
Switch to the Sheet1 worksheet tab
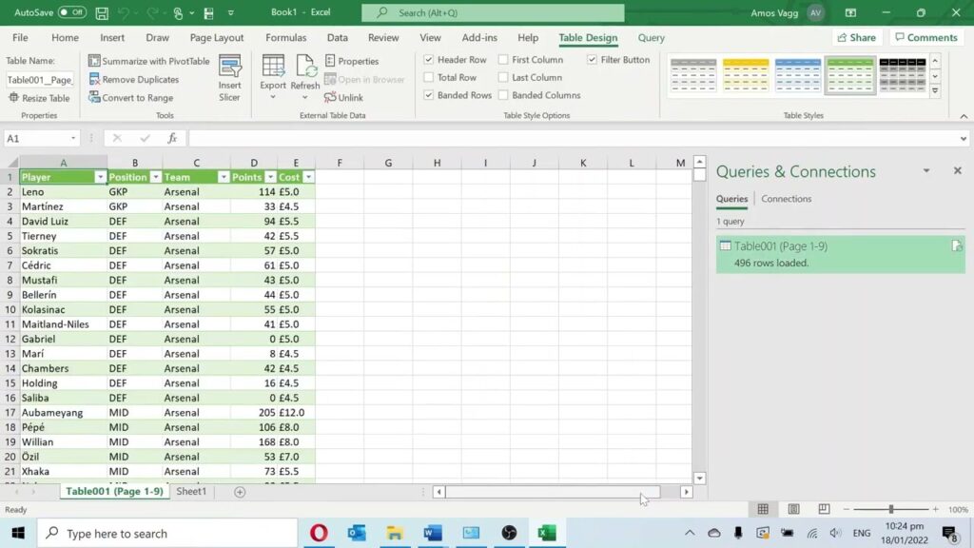[191, 492]
